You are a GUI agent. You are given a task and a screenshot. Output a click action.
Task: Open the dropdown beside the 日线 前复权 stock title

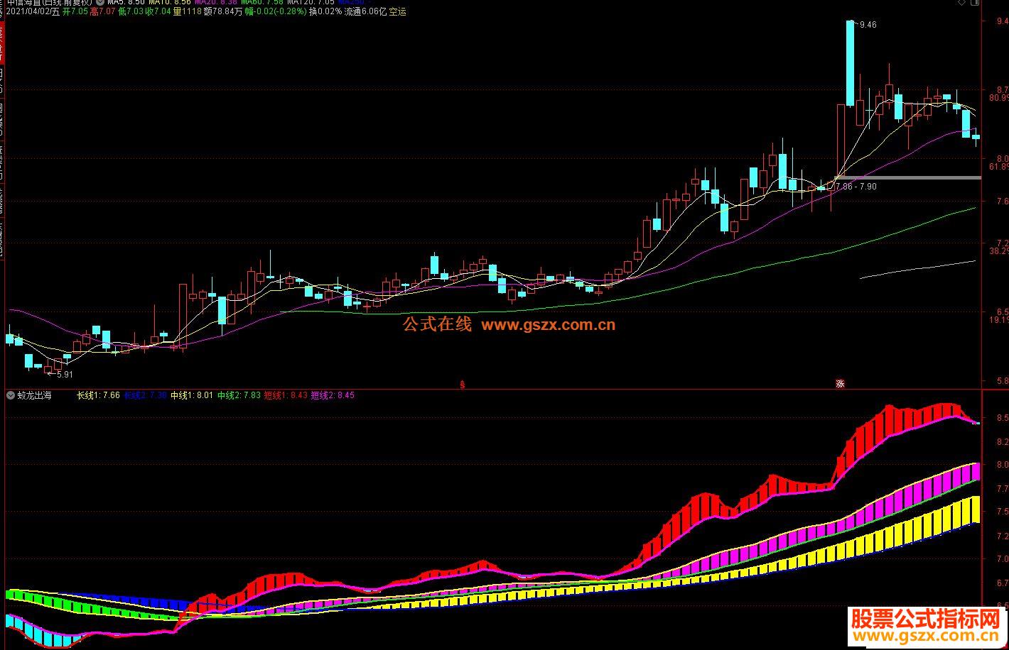pyautogui.click(x=100, y=3)
